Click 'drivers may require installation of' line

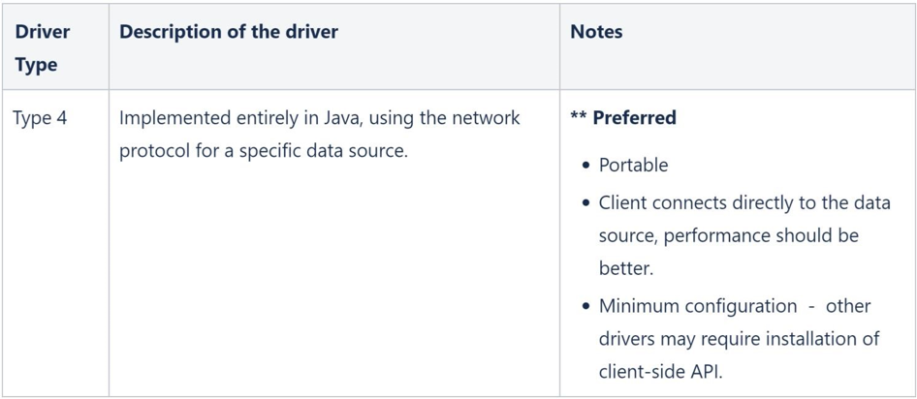coord(740,339)
